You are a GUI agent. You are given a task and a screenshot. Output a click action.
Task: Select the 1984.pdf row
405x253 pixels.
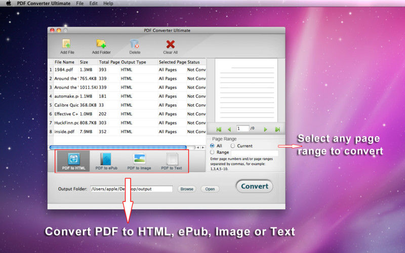pyautogui.click(x=127, y=70)
